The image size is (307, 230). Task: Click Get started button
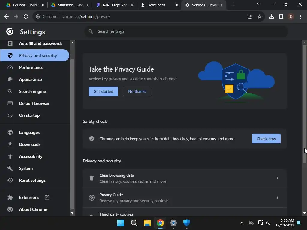(x=103, y=91)
